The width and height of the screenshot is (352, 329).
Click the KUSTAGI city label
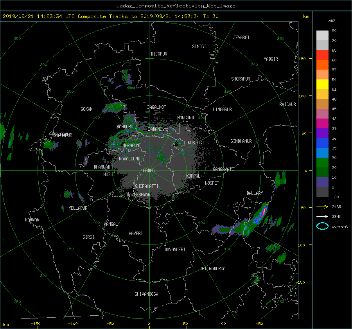click(196, 143)
